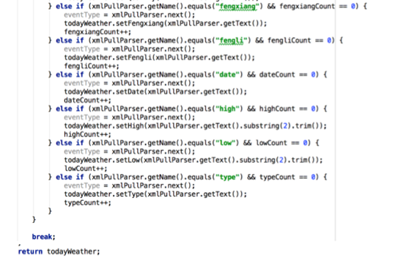
Task: Click the return keyword
Action: coord(30,251)
